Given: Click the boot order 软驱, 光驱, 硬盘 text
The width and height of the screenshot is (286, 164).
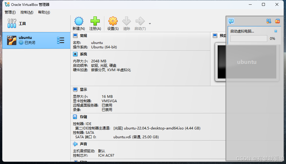Looking at the screenshot, I should click(x=104, y=65).
